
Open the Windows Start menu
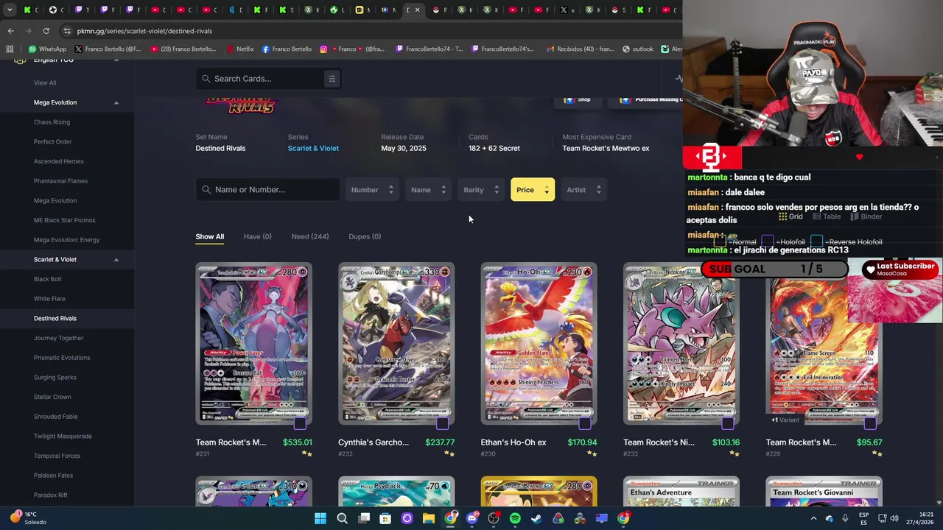tap(320, 519)
